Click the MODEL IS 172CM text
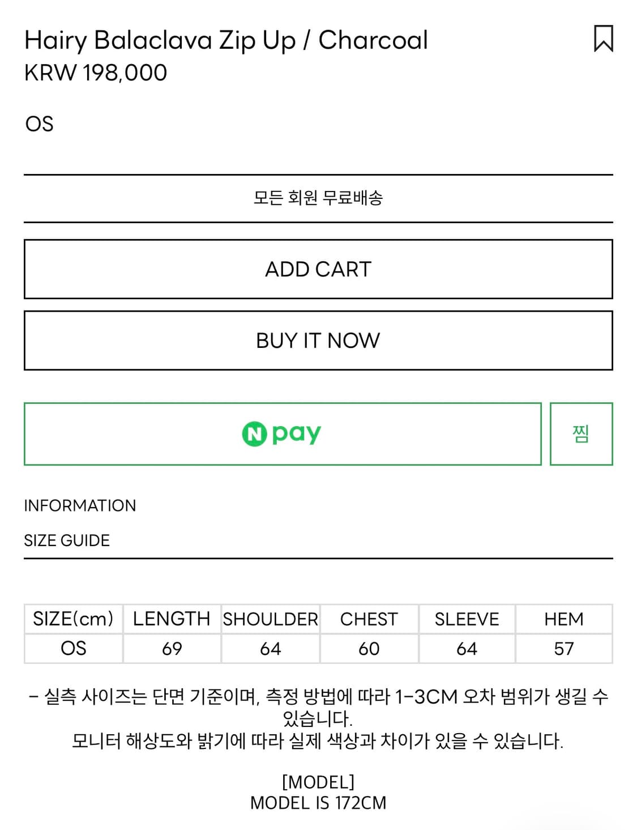Image resolution: width=637 pixels, height=830 pixels. (x=318, y=802)
